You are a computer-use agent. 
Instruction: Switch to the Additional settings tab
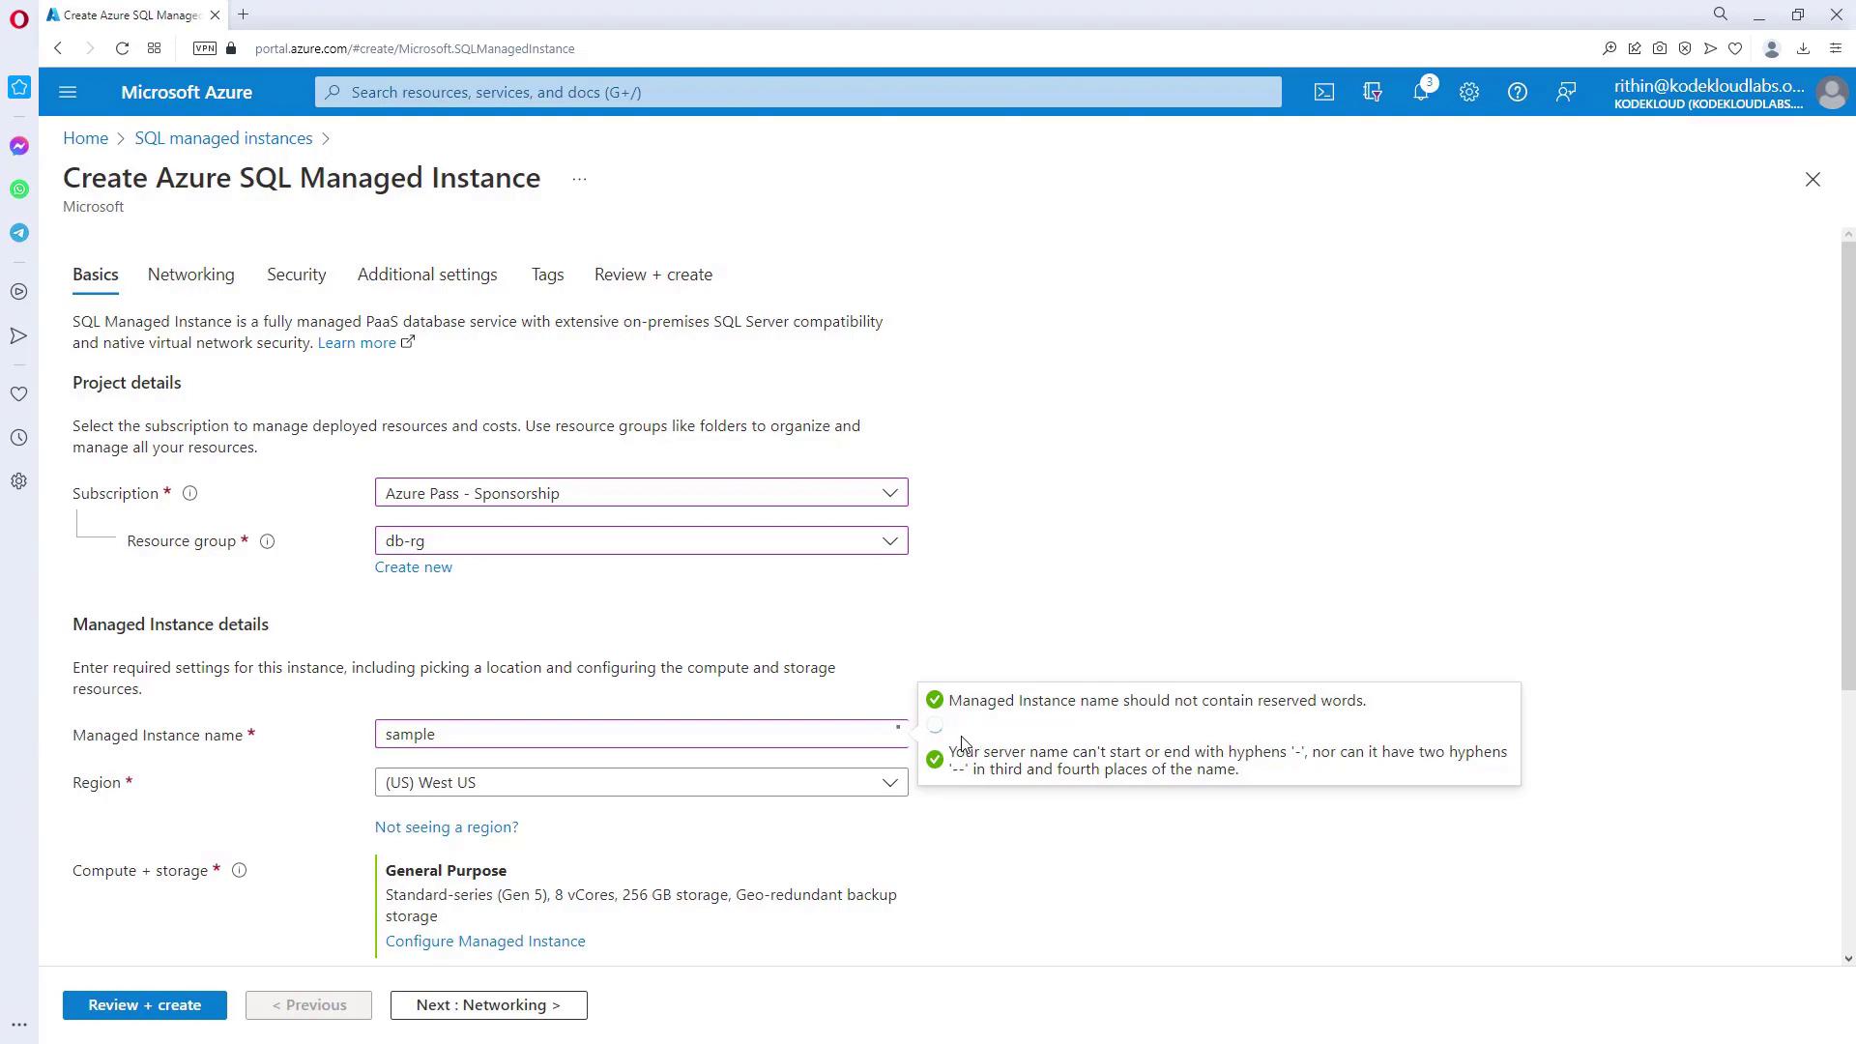coord(426,275)
